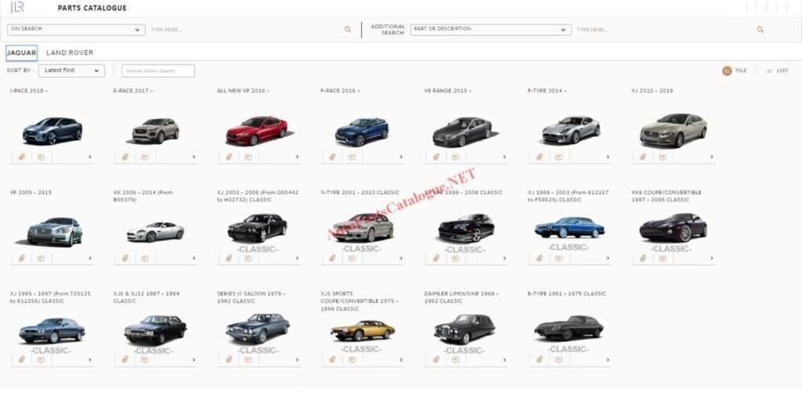Click the VIN search magnifier icon
This screenshot has height=408, width=802.
348,30
